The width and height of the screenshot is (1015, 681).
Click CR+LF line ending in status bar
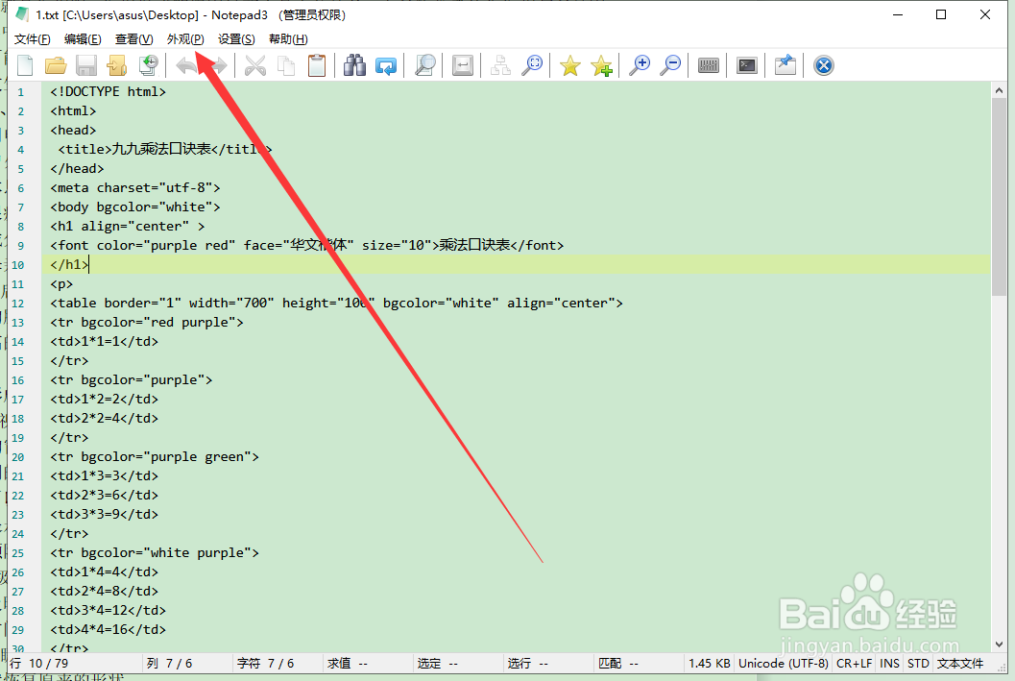pyautogui.click(x=854, y=663)
